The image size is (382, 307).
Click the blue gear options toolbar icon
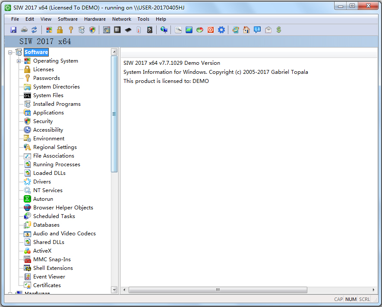(221, 30)
